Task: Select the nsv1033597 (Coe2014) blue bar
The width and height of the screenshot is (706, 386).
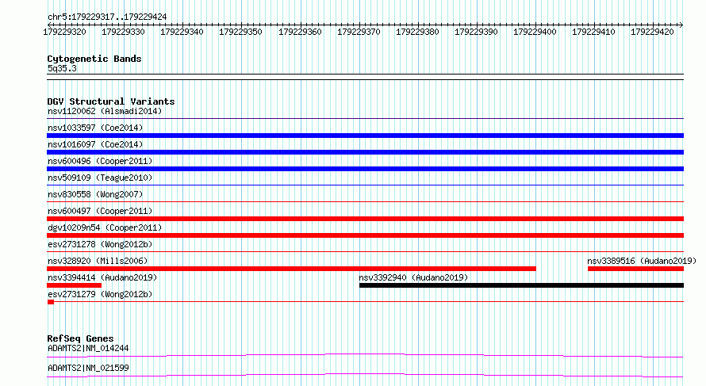Action: 365,136
